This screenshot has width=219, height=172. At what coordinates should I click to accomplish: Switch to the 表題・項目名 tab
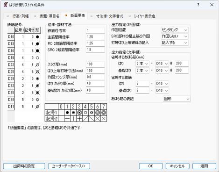point(46,16)
